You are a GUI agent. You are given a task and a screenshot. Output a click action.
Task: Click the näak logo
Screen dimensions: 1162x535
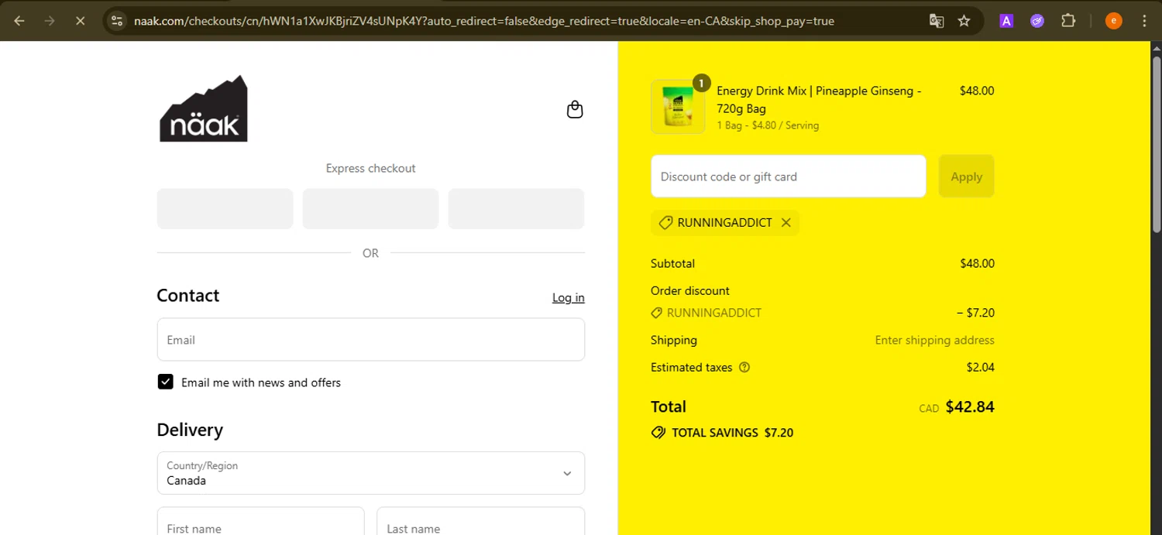tap(204, 108)
